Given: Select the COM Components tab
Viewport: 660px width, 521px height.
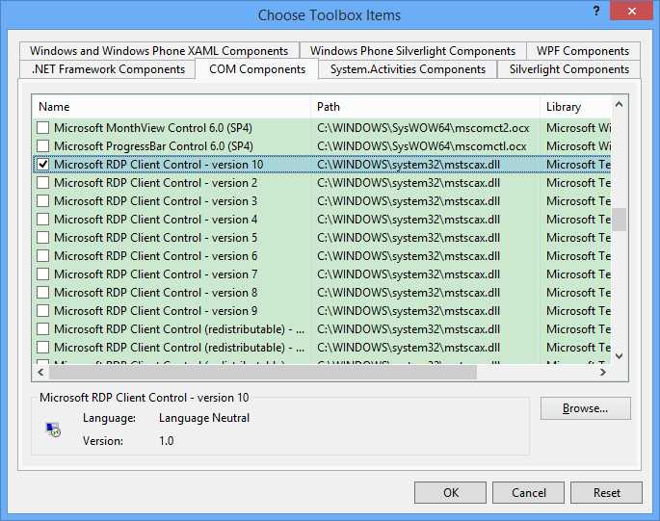Looking at the screenshot, I should point(257,69).
